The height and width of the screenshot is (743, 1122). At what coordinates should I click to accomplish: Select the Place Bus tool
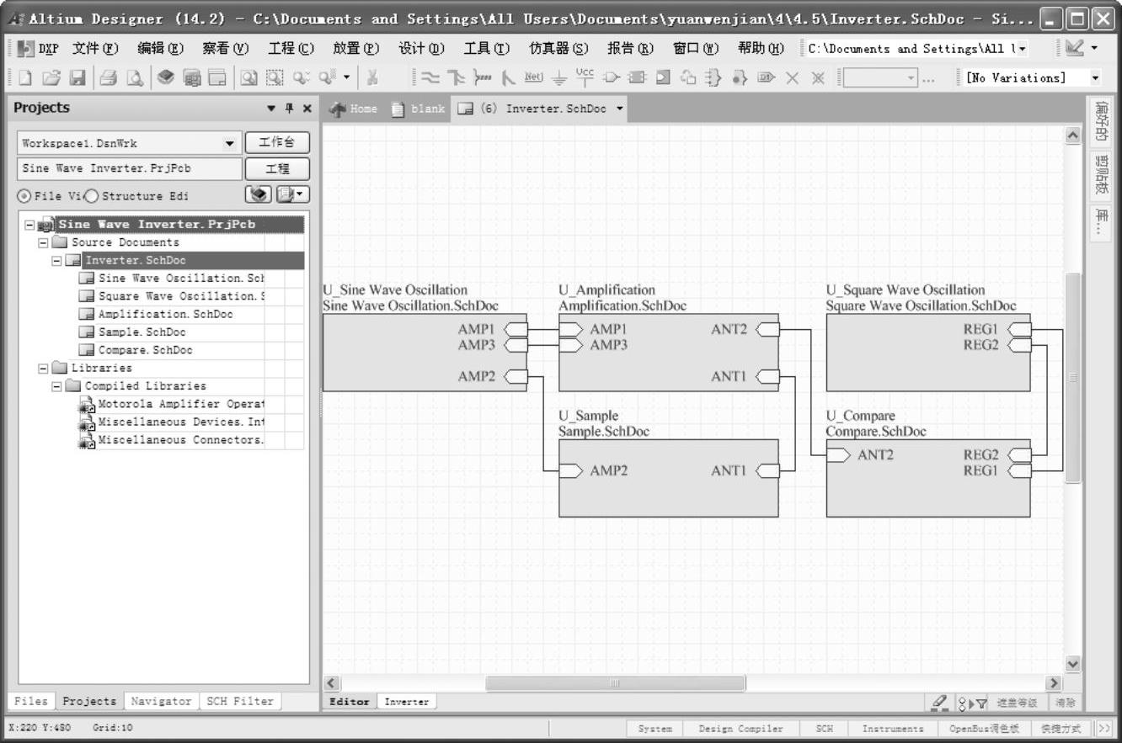tap(456, 78)
